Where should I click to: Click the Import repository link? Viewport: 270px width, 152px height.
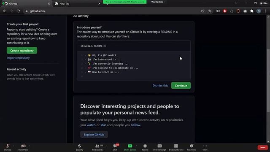[x=18, y=58]
